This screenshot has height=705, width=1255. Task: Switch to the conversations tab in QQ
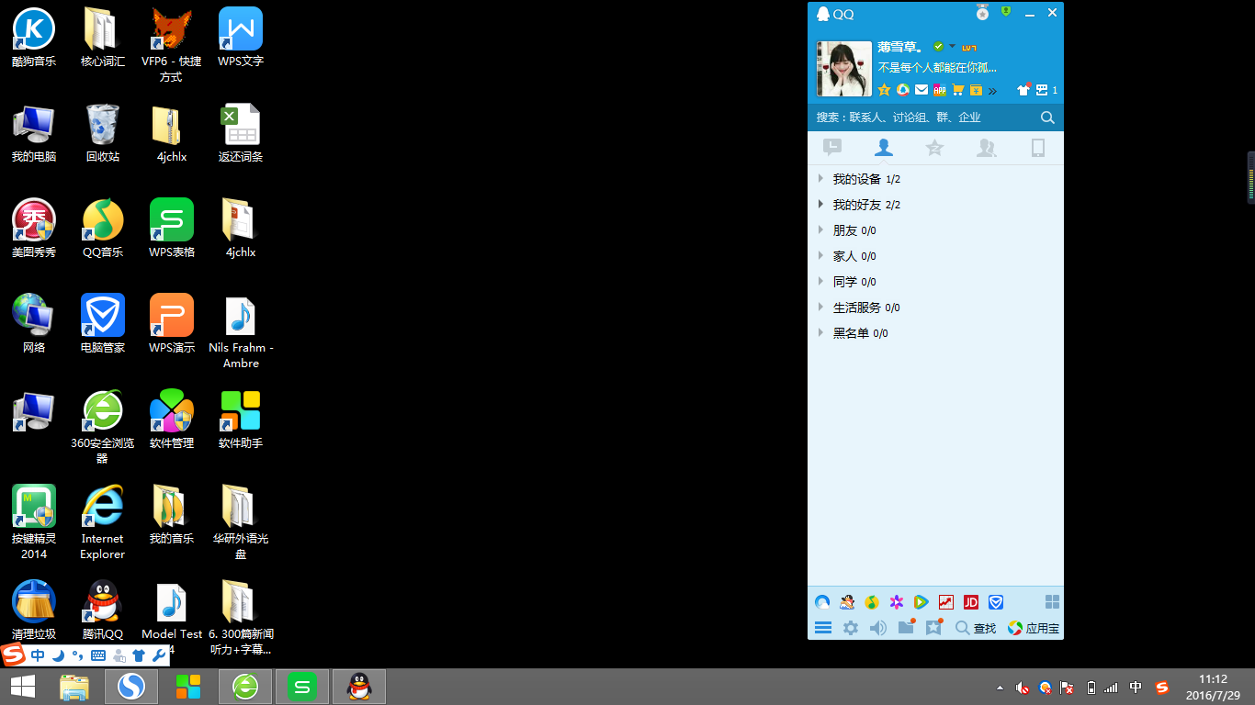(x=832, y=147)
